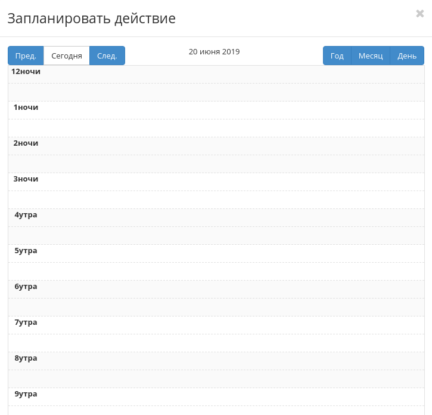The image size is (432, 415).
Task: Switch calendar to Год view
Action: (x=337, y=56)
